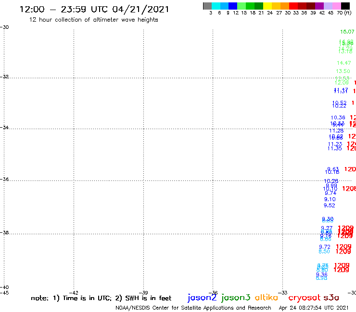
Task: Click the 'jason2' satellite legend label
Action: 202,298
